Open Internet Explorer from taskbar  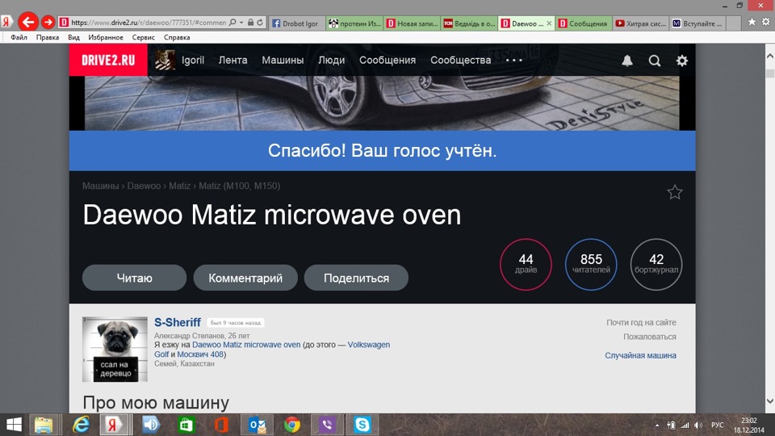pos(81,425)
